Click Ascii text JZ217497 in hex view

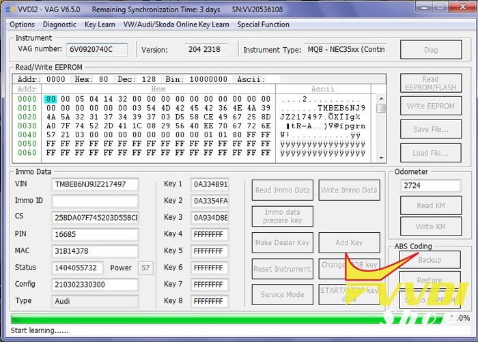302,117
